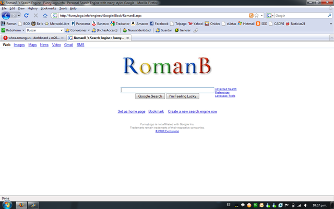
Task: Open the Traductor bookmark
Action: pos(120,24)
